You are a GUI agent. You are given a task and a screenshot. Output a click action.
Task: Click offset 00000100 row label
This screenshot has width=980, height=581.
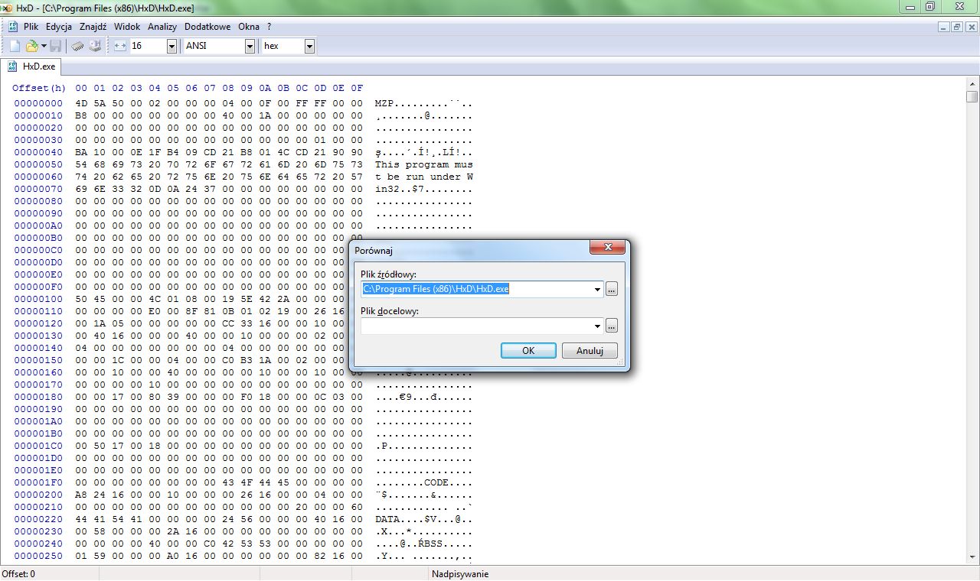pos(38,299)
